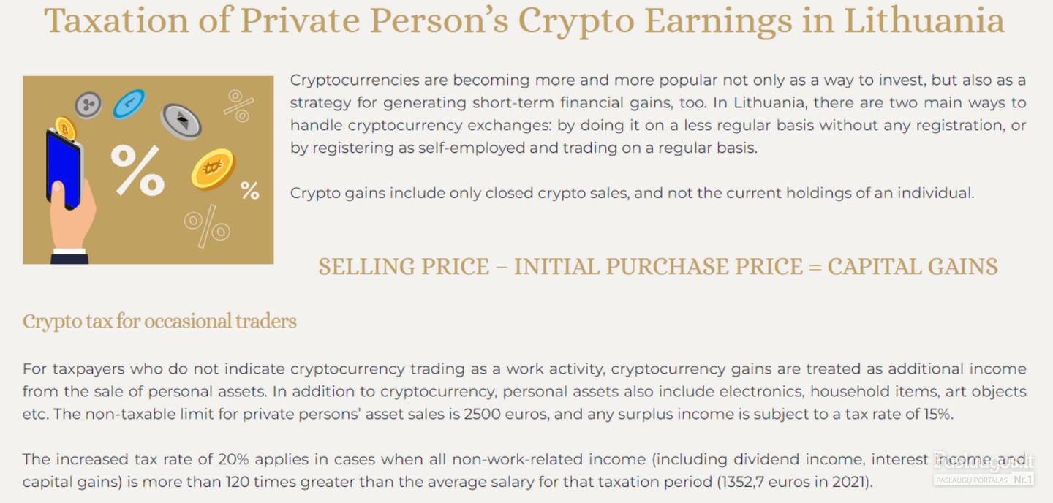
Task: Click the blue Litecoin coin icon
Action: 129,104
